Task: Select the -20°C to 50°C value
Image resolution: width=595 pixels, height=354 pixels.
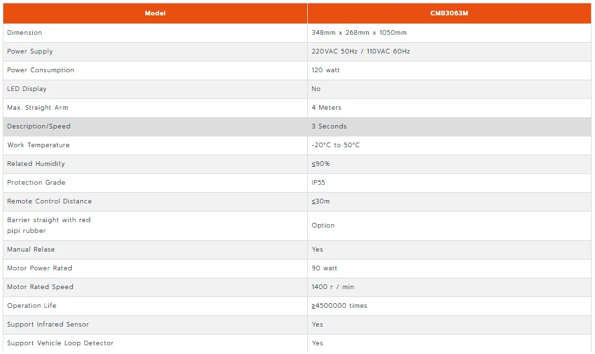Action: point(335,145)
